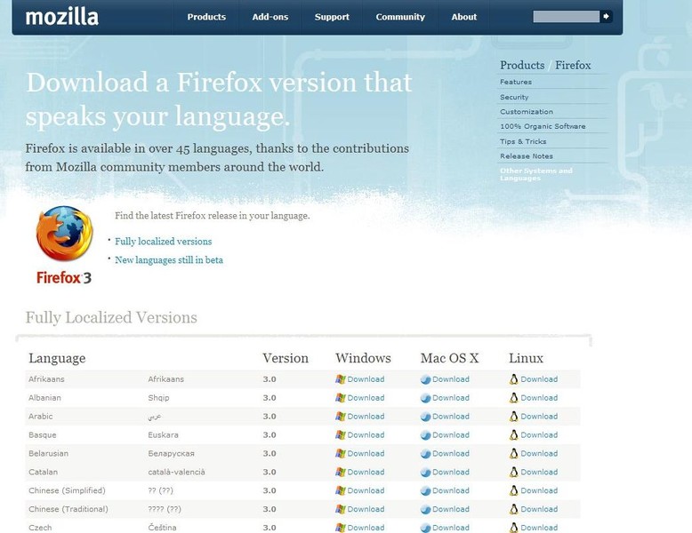Click the Mac OS X column header
The image size is (692, 533).
click(x=450, y=358)
